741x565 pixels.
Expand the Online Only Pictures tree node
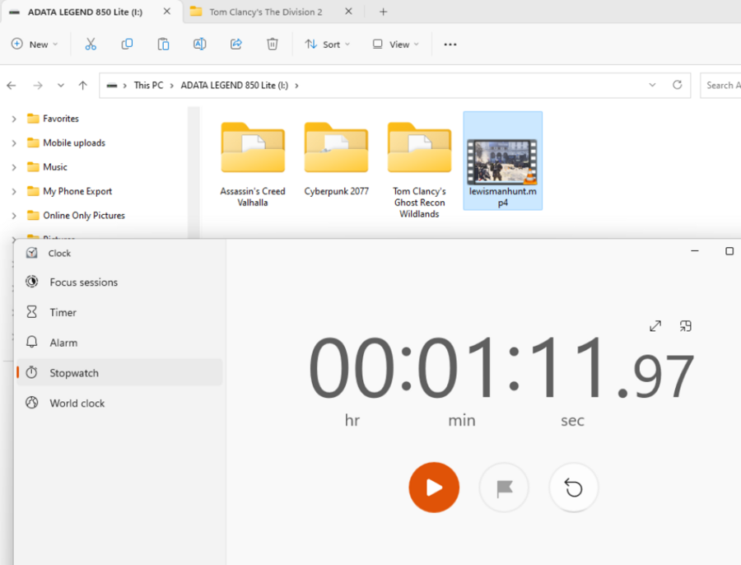tap(14, 216)
